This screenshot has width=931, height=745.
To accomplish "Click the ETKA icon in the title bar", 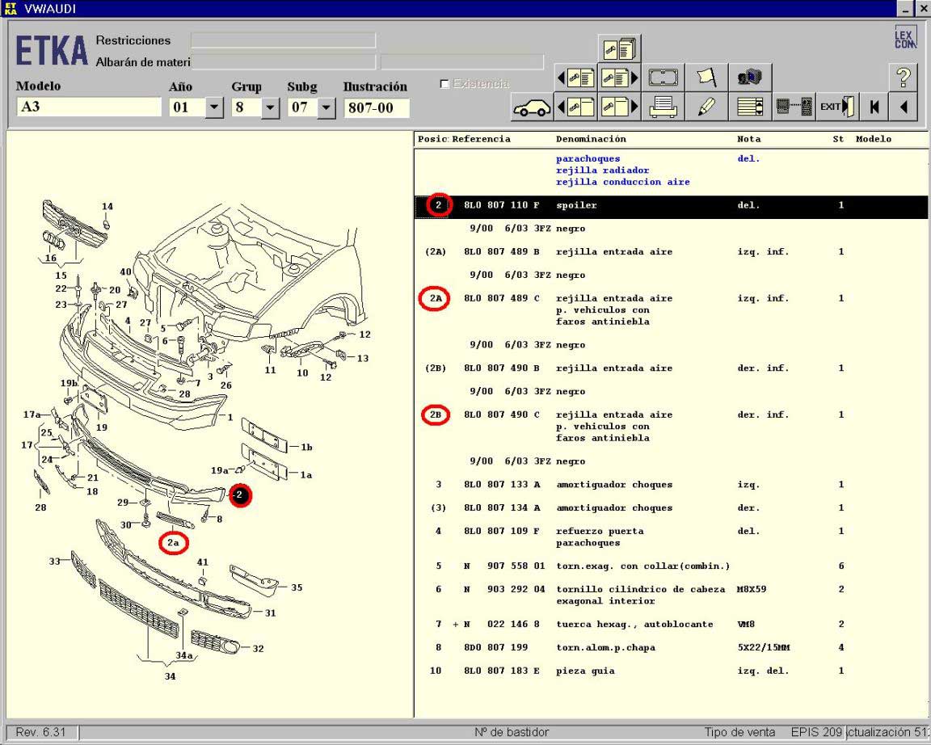I will 10,8.
